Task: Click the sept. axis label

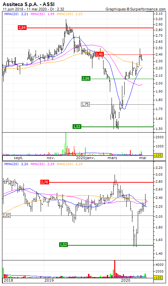Action: pos(18,158)
